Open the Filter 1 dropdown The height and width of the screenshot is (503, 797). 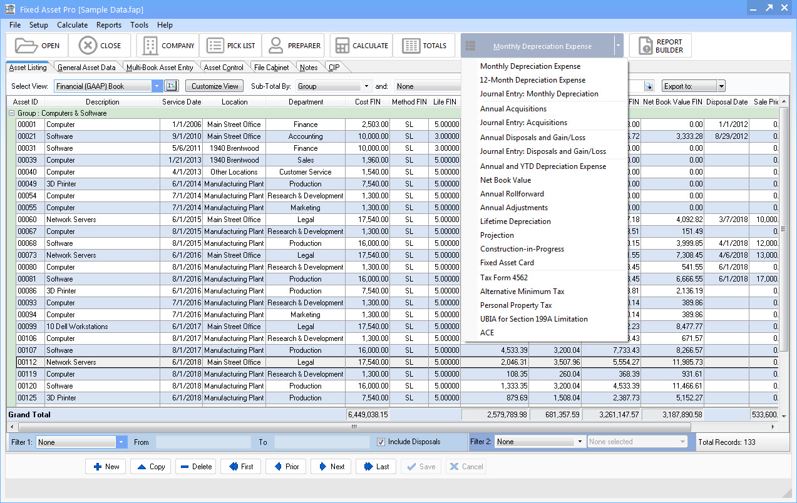coord(121,442)
